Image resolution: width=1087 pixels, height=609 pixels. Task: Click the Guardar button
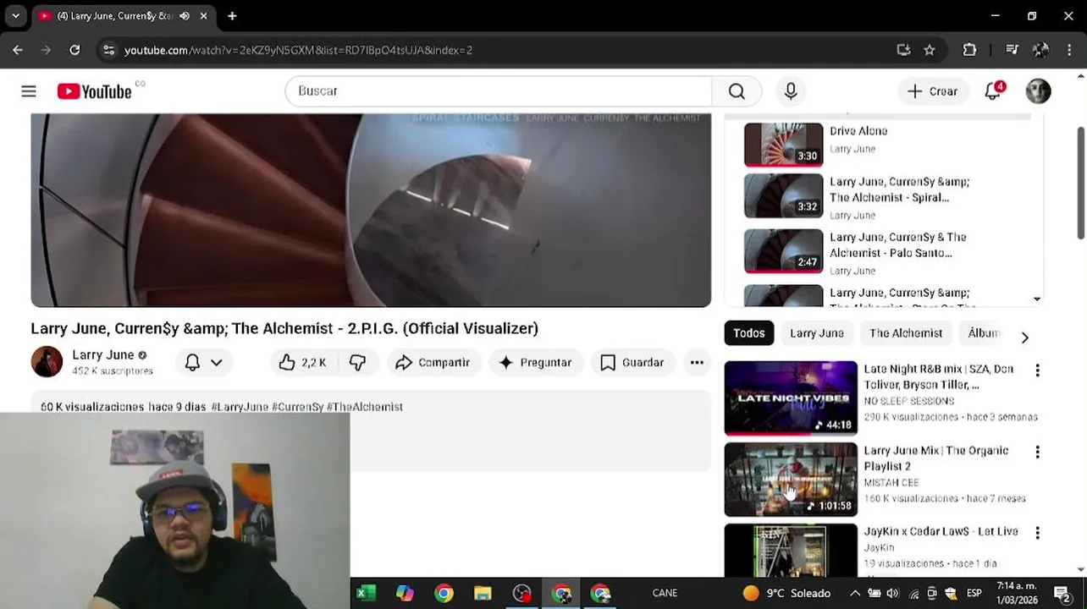(632, 362)
